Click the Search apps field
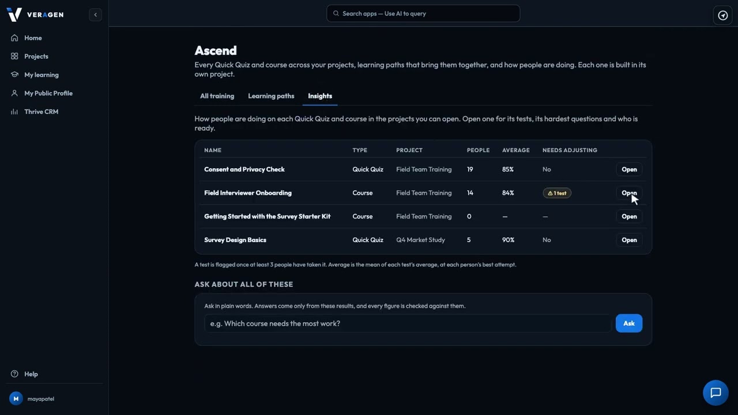Screen dimensions: 738x415 coord(423,13)
